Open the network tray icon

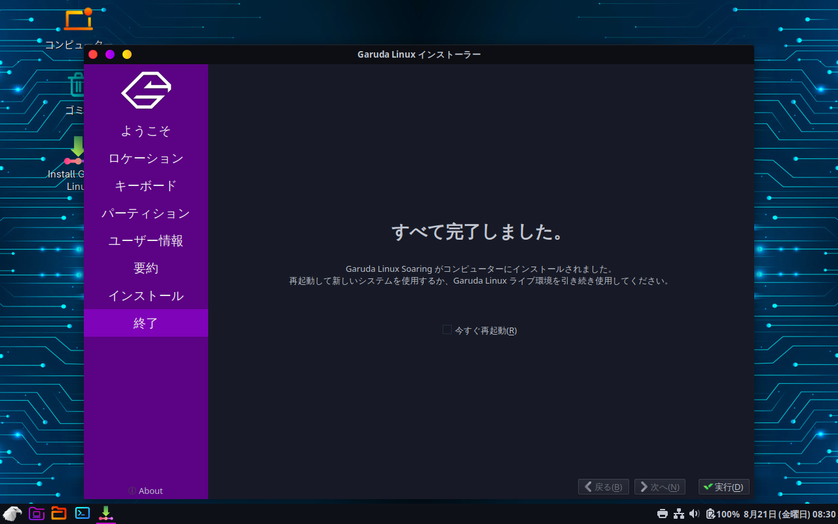(x=679, y=514)
